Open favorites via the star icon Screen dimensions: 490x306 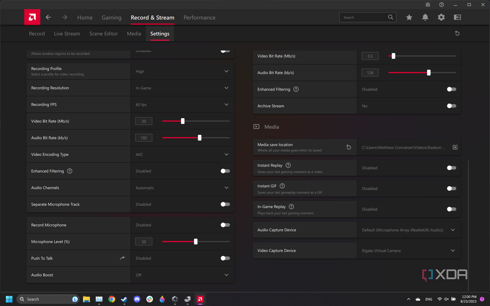click(x=409, y=17)
